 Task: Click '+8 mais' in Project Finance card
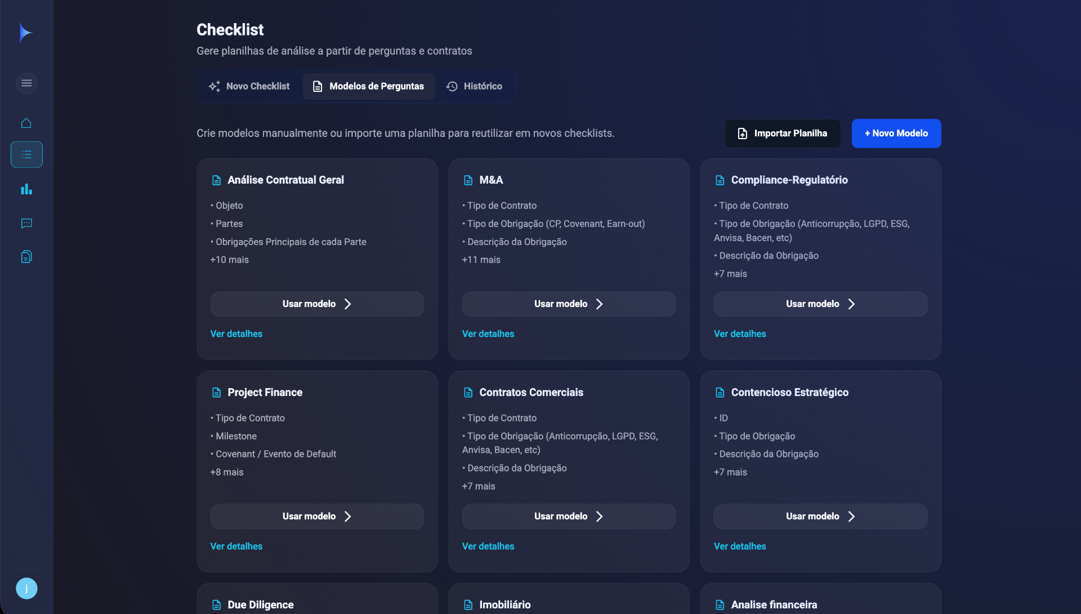tap(227, 472)
